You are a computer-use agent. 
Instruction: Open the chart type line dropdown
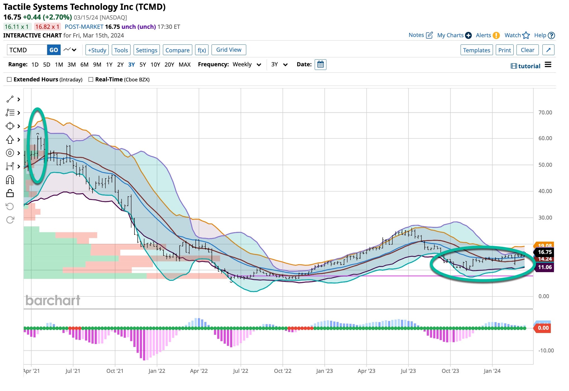pyautogui.click(x=70, y=50)
